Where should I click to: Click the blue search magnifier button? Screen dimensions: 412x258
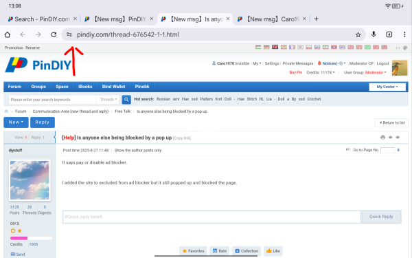point(126,100)
